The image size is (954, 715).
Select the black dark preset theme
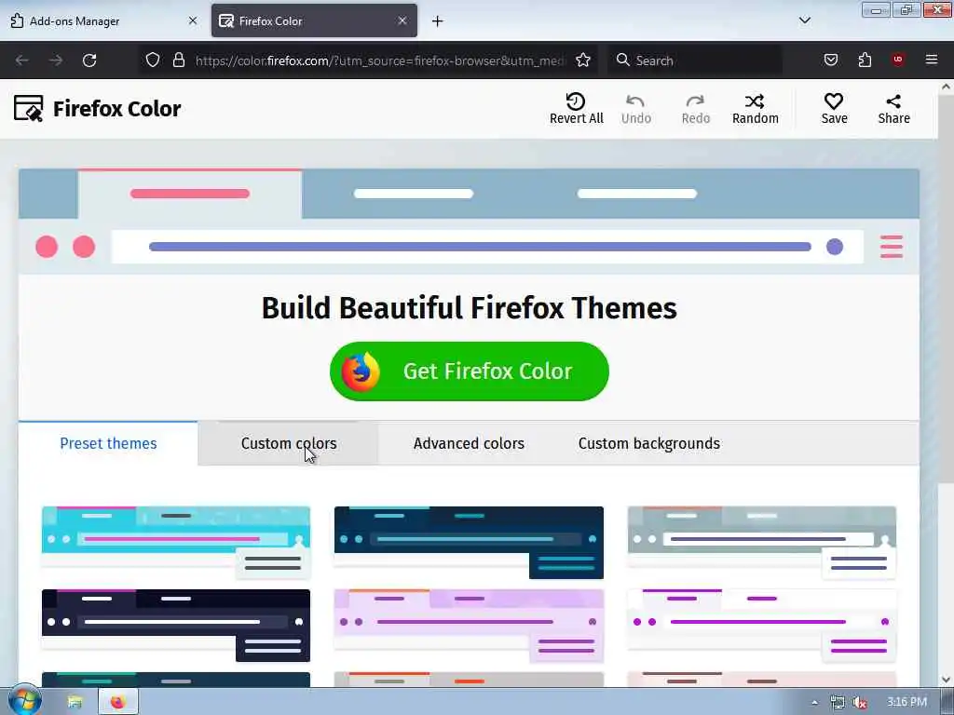click(x=176, y=625)
